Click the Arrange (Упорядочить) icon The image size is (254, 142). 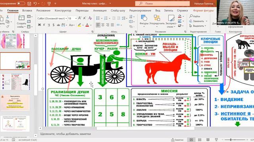[157, 18]
